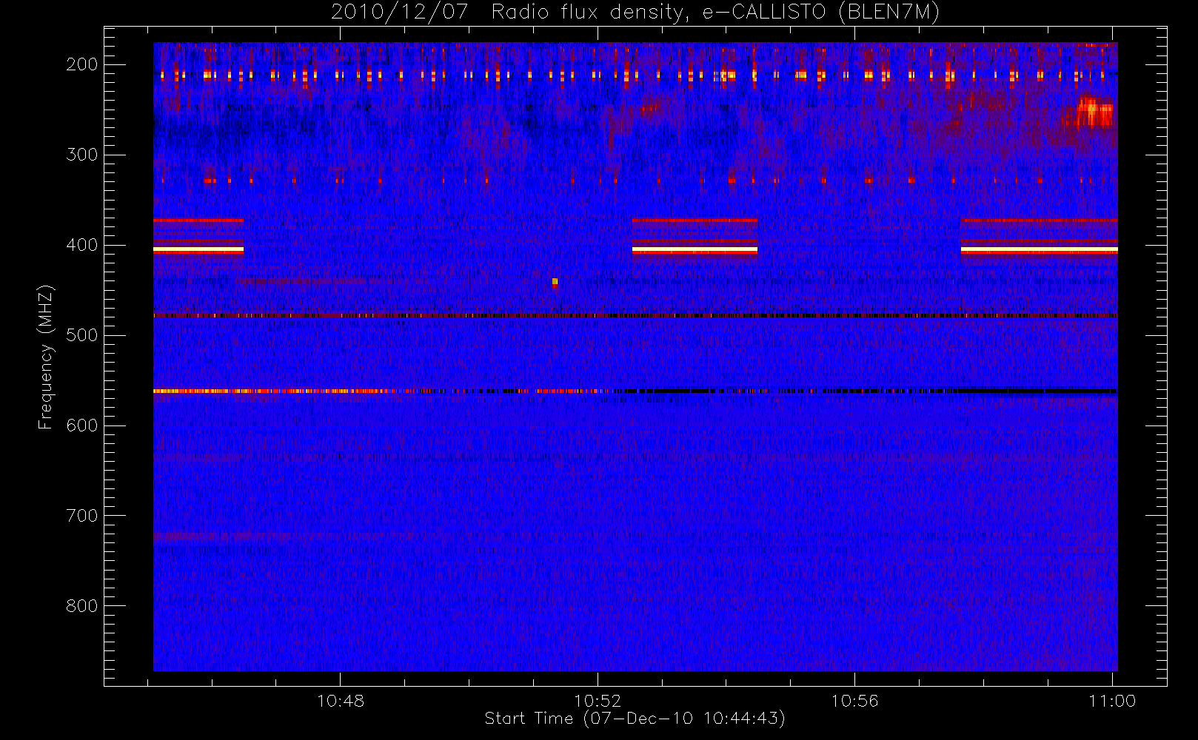The width and height of the screenshot is (1198, 740).
Task: Click the 500 frequency tick label
Action: (x=81, y=335)
